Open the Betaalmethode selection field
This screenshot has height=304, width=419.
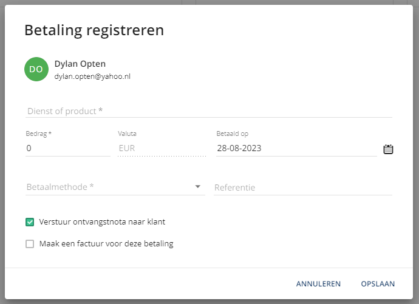coord(115,187)
